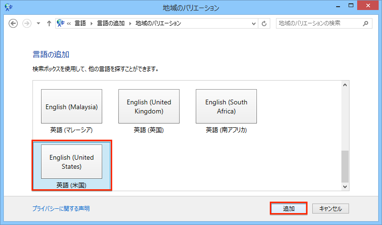The width and height of the screenshot is (382, 225).
Task: Click the キャンセル button
Action: point(330,209)
